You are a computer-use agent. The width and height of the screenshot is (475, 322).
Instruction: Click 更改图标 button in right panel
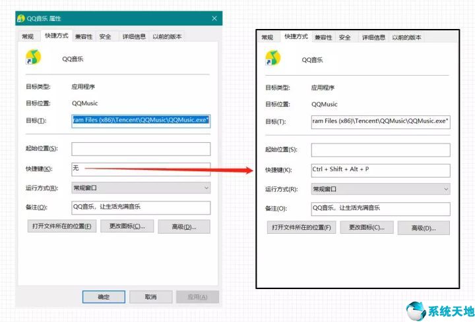coord(367,227)
